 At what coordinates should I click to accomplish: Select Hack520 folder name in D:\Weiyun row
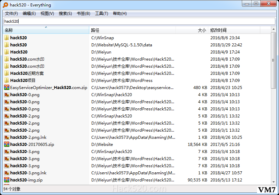click(x=19, y=52)
